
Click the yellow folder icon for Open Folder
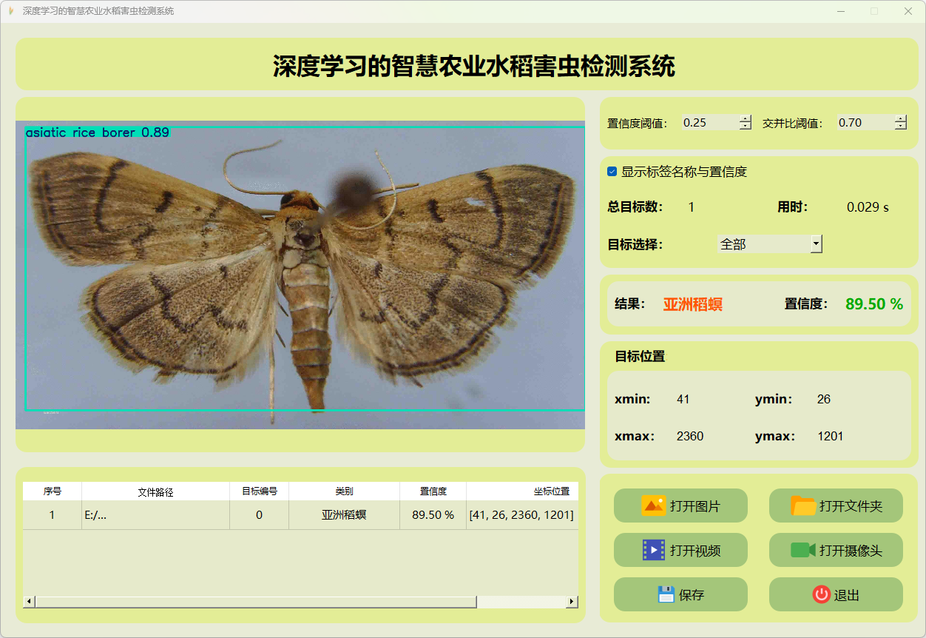coord(803,506)
